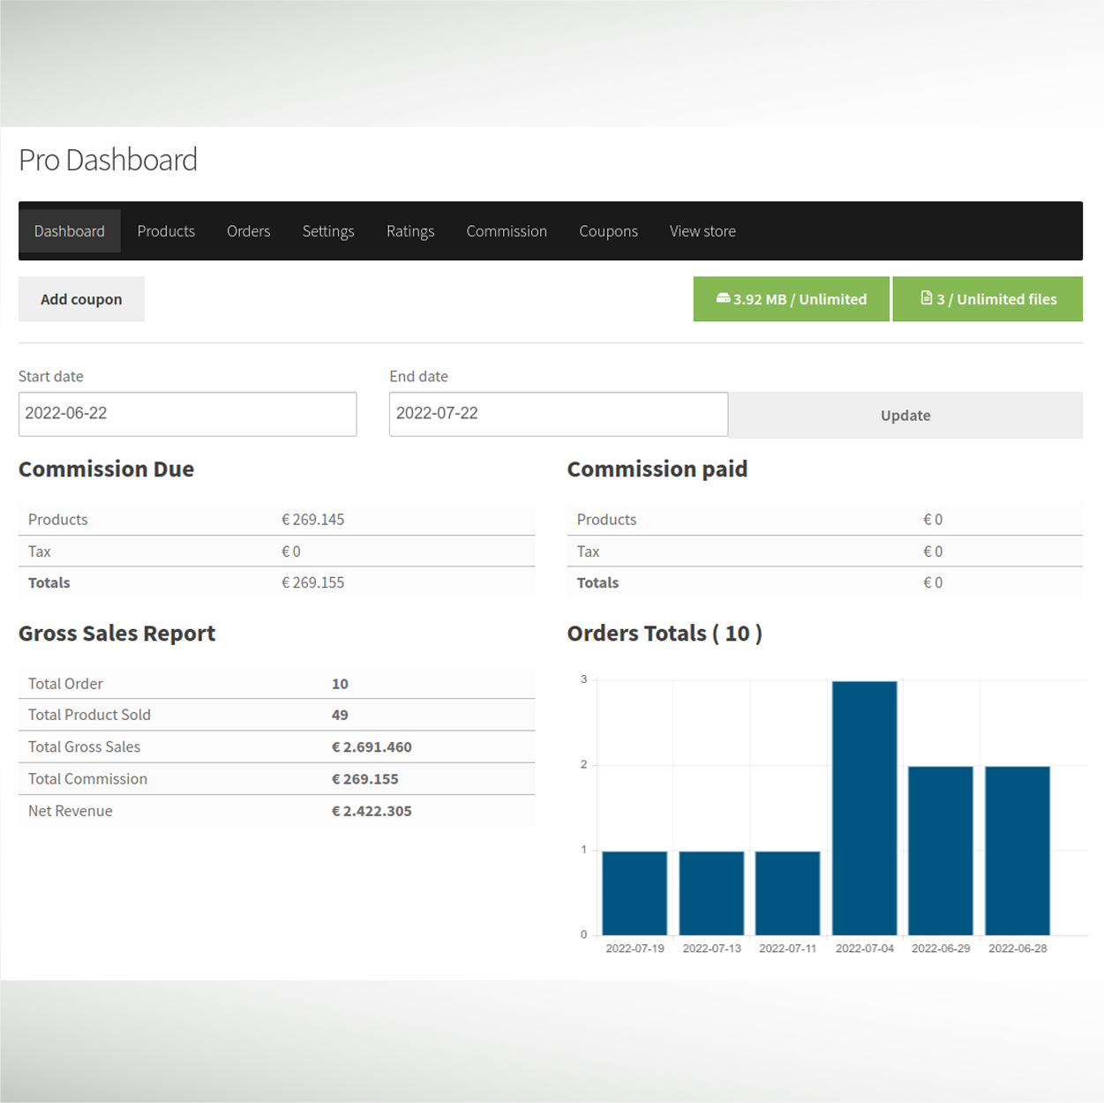This screenshot has width=1104, height=1103.
Task: Navigate to the Settings tab
Action: point(328,231)
